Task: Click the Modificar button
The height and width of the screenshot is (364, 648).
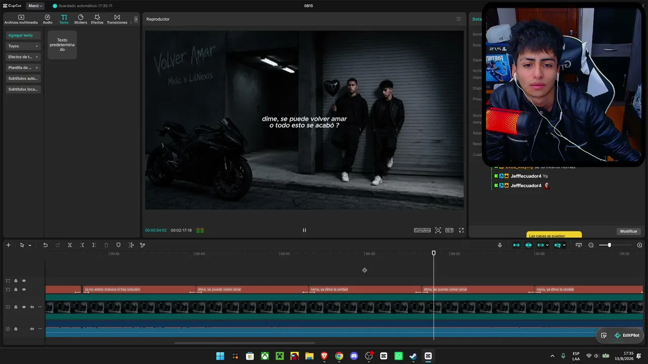Action: [x=629, y=232]
